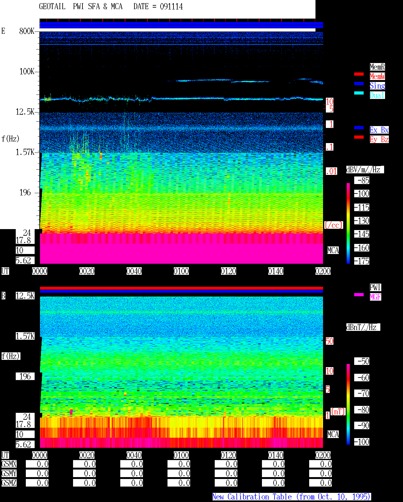Viewport: 403px width, 502px height.
Task: Click the f(Hz) label of B panel
Action: 11,356
